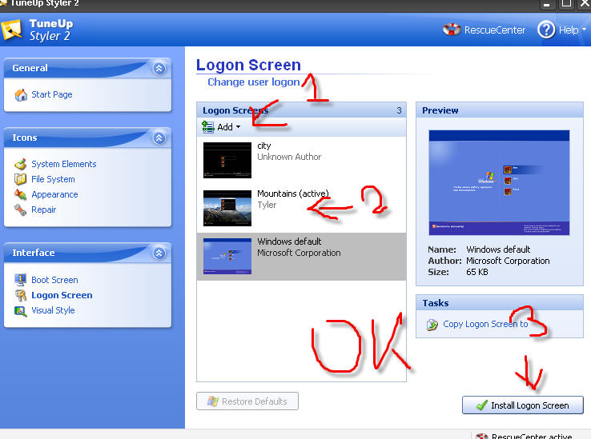This screenshot has height=439, width=591.
Task: Switch to Visual Style
Action: click(x=53, y=310)
